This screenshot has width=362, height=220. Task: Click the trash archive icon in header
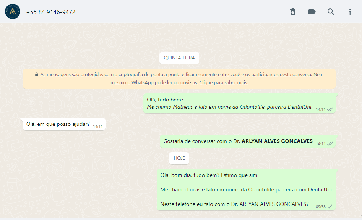(x=293, y=12)
